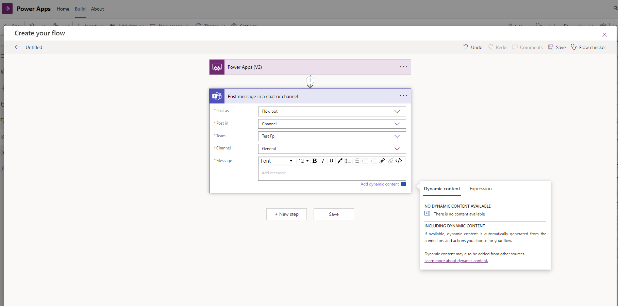Insert a hyperlink with the link icon
This screenshot has height=306, width=618.
point(382,161)
